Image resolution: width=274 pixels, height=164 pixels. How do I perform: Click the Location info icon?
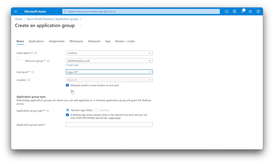click(x=29, y=80)
